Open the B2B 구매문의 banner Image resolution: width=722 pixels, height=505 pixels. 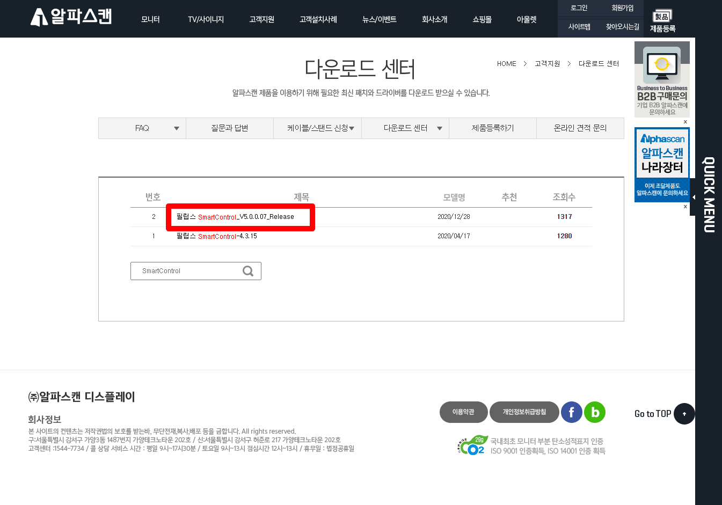(x=662, y=79)
